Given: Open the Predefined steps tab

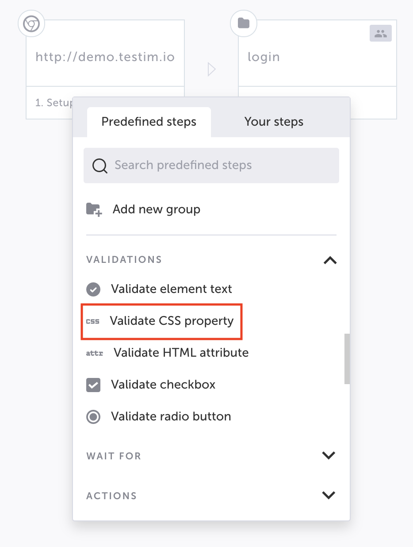Looking at the screenshot, I should tap(149, 122).
